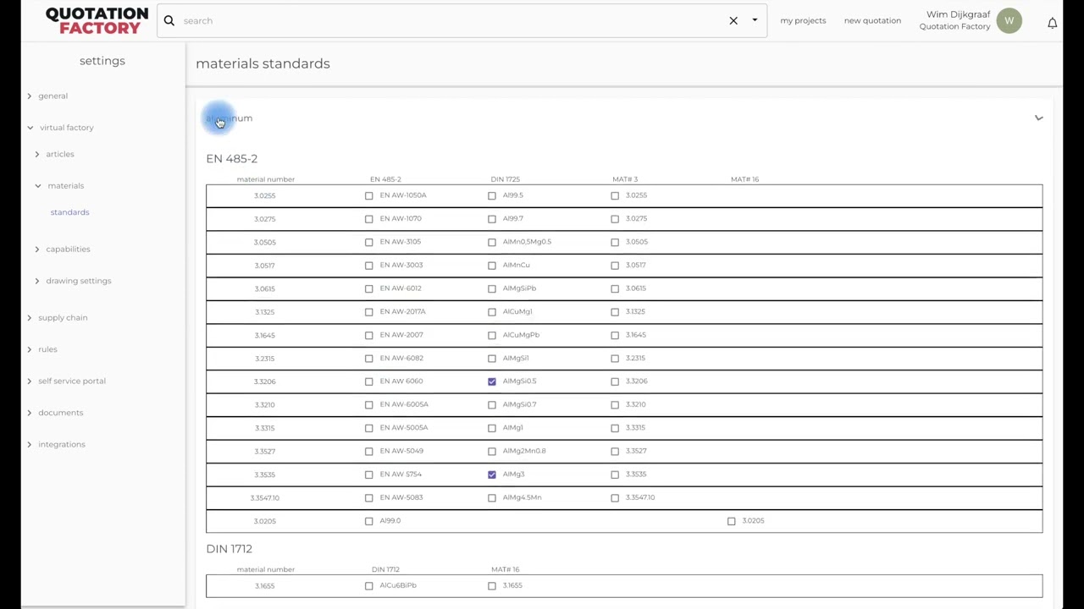Select standards under materials
The height and width of the screenshot is (609, 1084).
click(69, 212)
